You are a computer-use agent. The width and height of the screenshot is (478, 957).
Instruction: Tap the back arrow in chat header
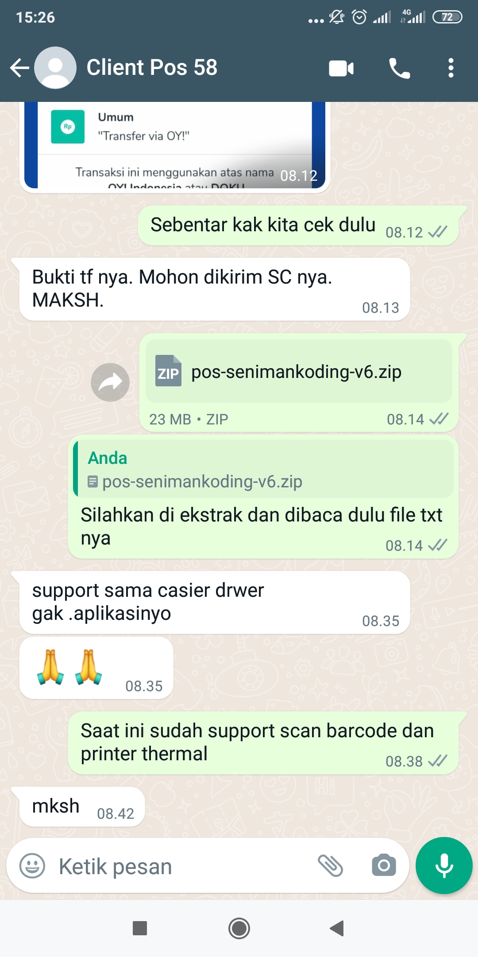(19, 68)
